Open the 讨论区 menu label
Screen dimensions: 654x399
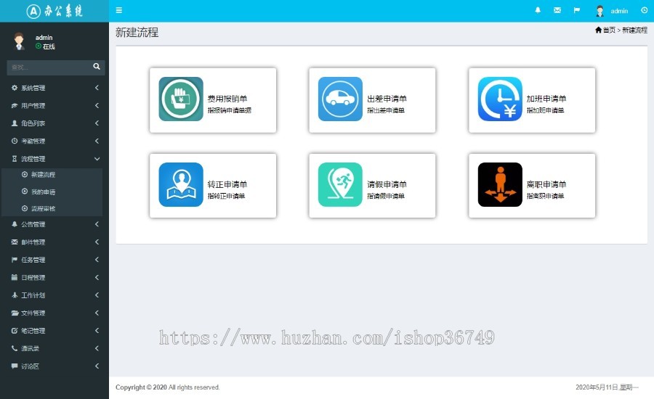pos(30,366)
